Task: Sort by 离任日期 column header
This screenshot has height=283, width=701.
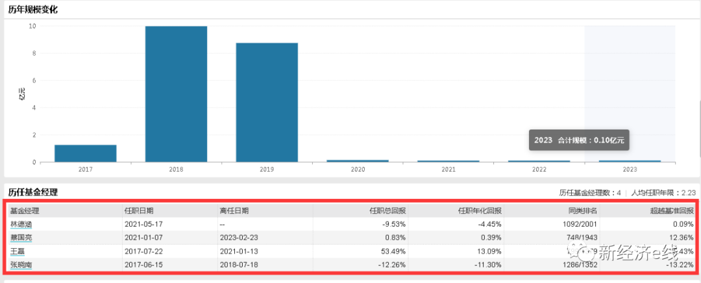Action: pos(234,210)
